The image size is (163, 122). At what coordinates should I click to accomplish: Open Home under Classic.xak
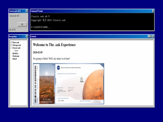click(16, 51)
